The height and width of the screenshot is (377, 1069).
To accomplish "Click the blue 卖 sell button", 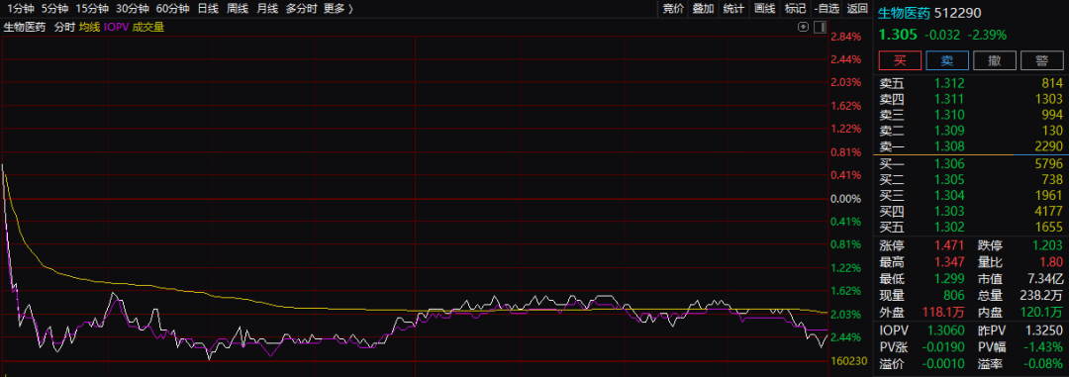I will 947,60.
